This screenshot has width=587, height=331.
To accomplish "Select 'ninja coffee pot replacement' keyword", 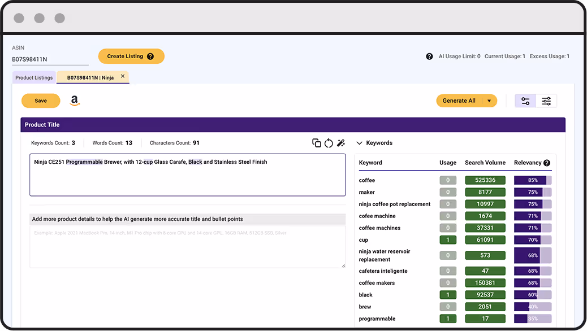I will (x=395, y=204).
